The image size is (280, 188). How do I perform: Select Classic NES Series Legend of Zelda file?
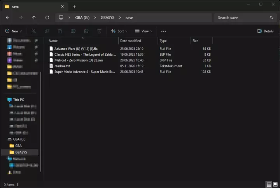[85, 54]
